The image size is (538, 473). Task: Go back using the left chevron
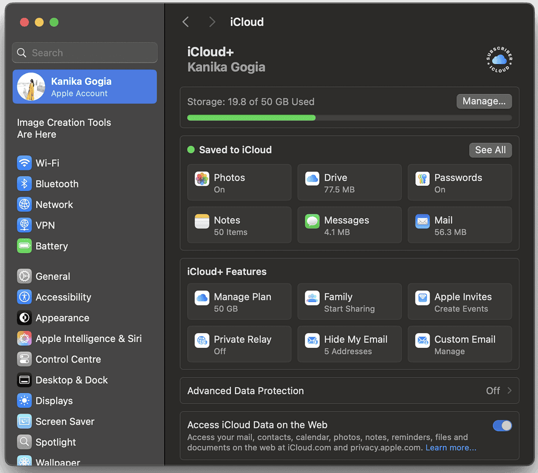coord(185,22)
